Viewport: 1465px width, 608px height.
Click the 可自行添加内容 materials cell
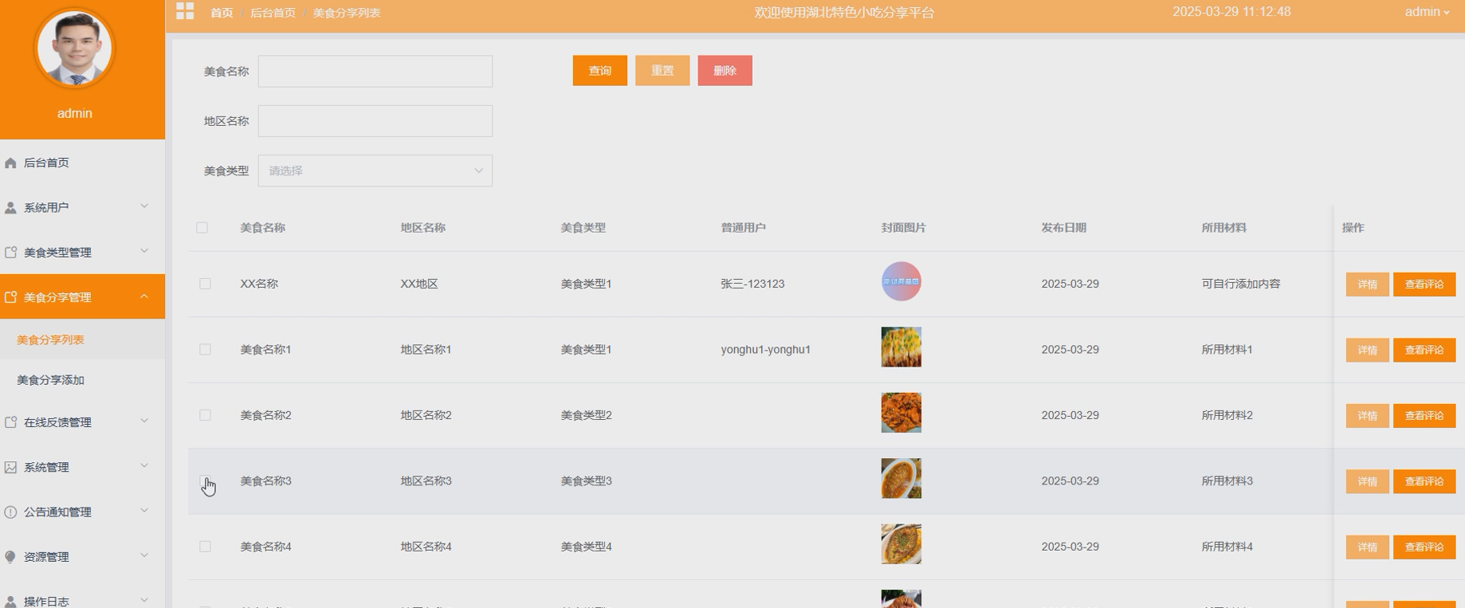[1240, 284]
